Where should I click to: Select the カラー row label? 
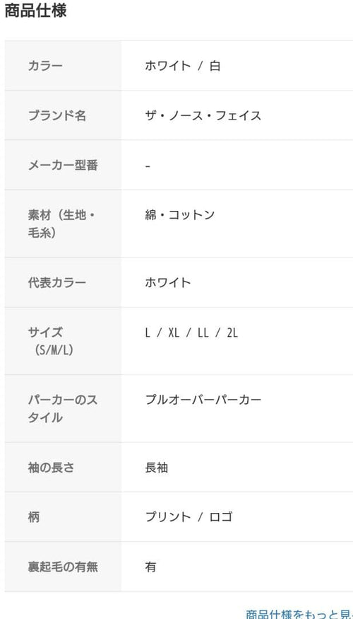tap(45, 66)
